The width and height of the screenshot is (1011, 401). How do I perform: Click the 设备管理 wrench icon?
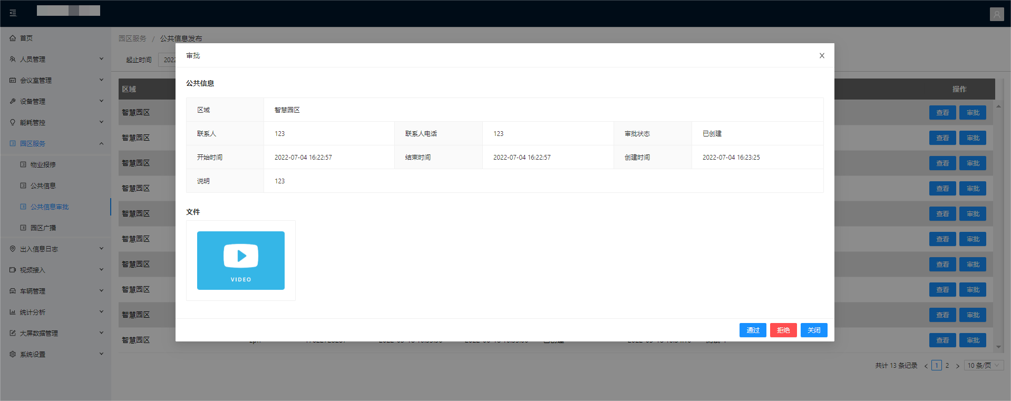(13, 101)
